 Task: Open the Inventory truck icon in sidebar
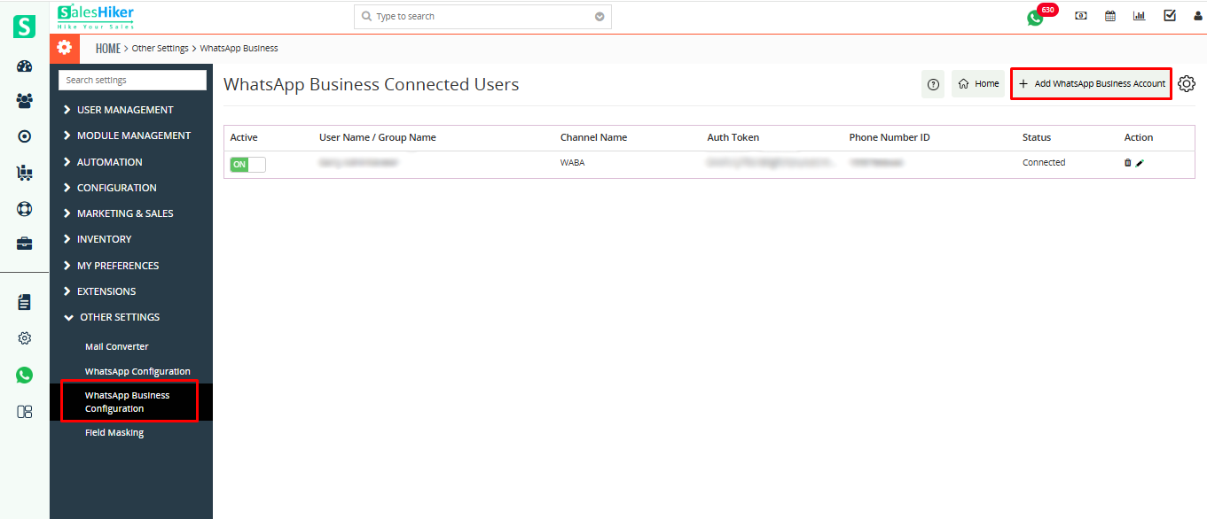coord(24,172)
